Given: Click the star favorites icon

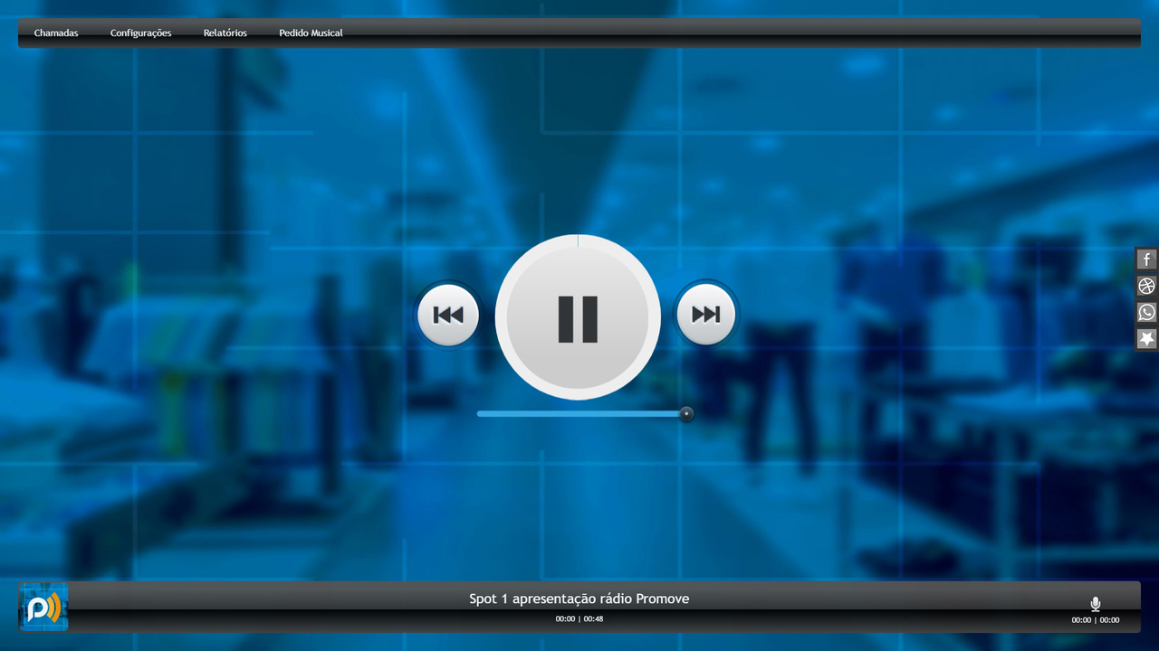Looking at the screenshot, I should point(1146,339).
